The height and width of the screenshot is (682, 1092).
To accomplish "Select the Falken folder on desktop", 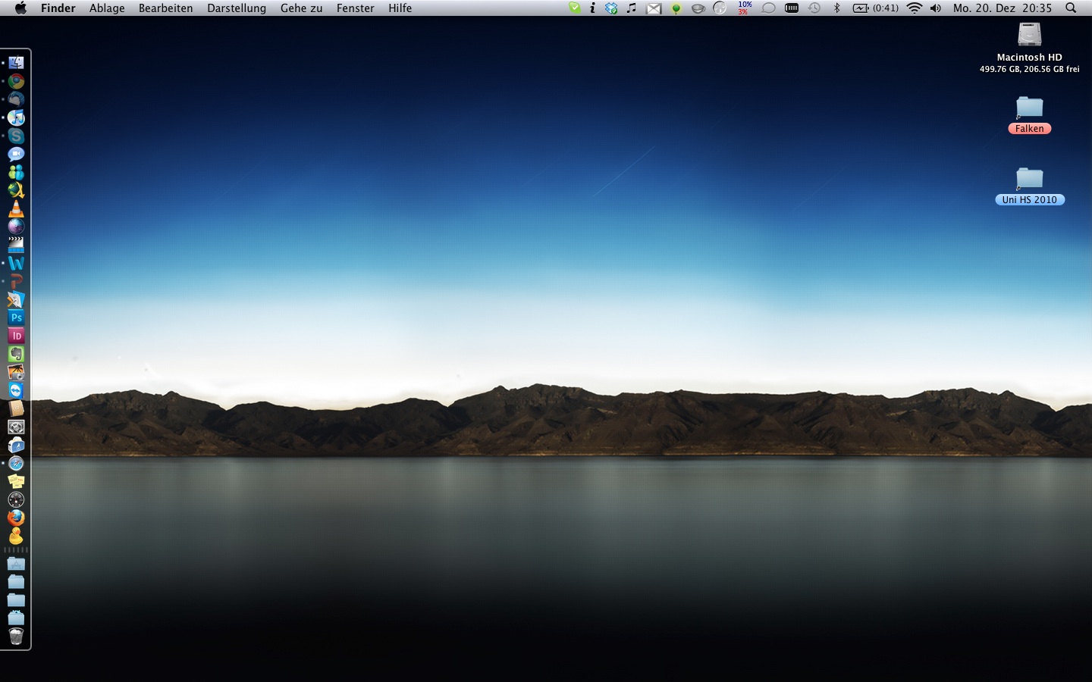I will 1029,108.
